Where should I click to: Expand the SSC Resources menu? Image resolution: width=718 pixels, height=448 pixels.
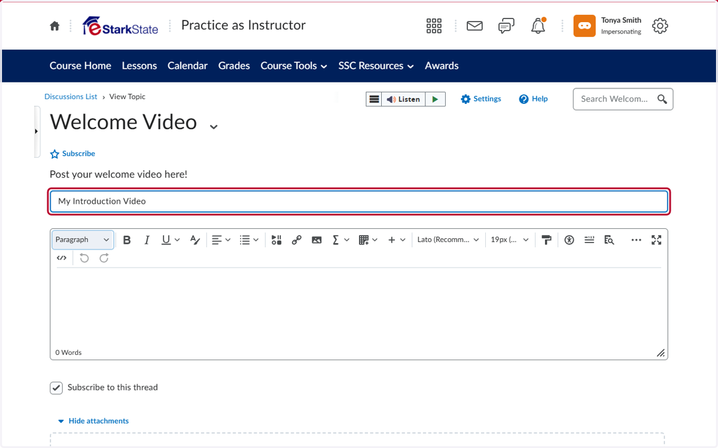tap(376, 66)
